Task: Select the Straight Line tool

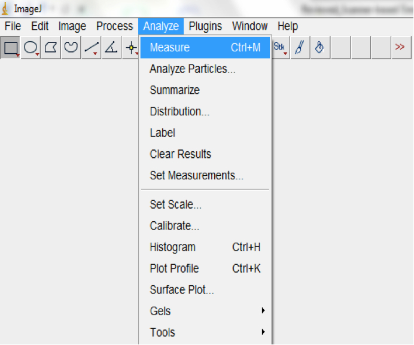Action: 92,47
